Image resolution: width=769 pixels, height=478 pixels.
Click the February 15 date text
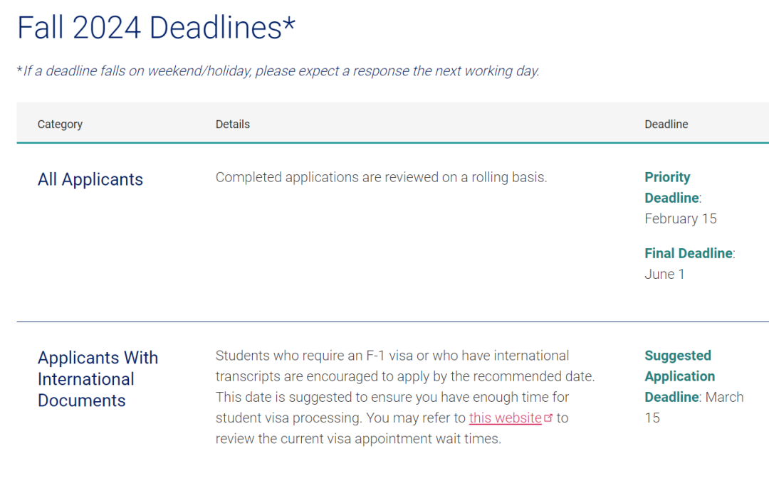pos(681,219)
